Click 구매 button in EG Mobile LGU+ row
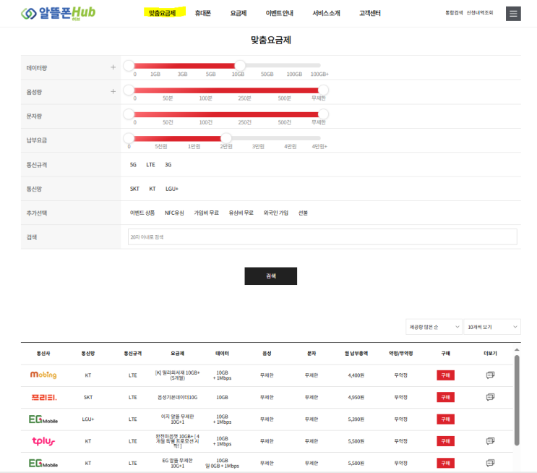 click(x=445, y=419)
